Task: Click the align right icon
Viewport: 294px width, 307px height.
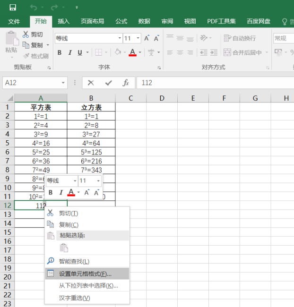Action: click(x=190, y=52)
